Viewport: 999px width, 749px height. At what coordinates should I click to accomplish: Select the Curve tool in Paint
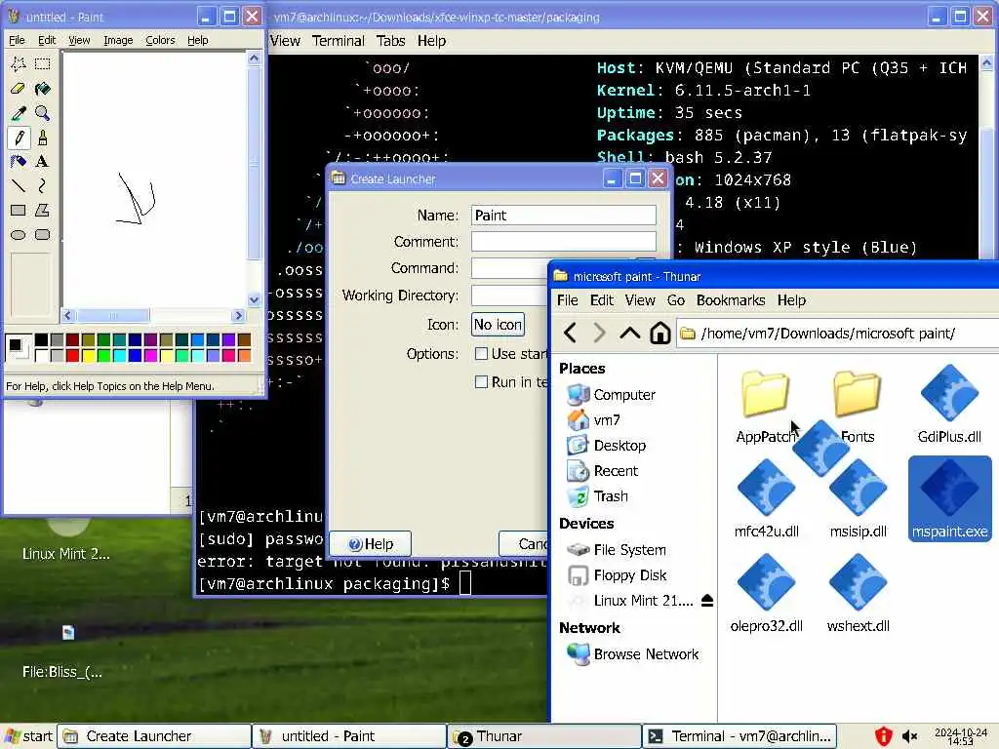coord(43,185)
